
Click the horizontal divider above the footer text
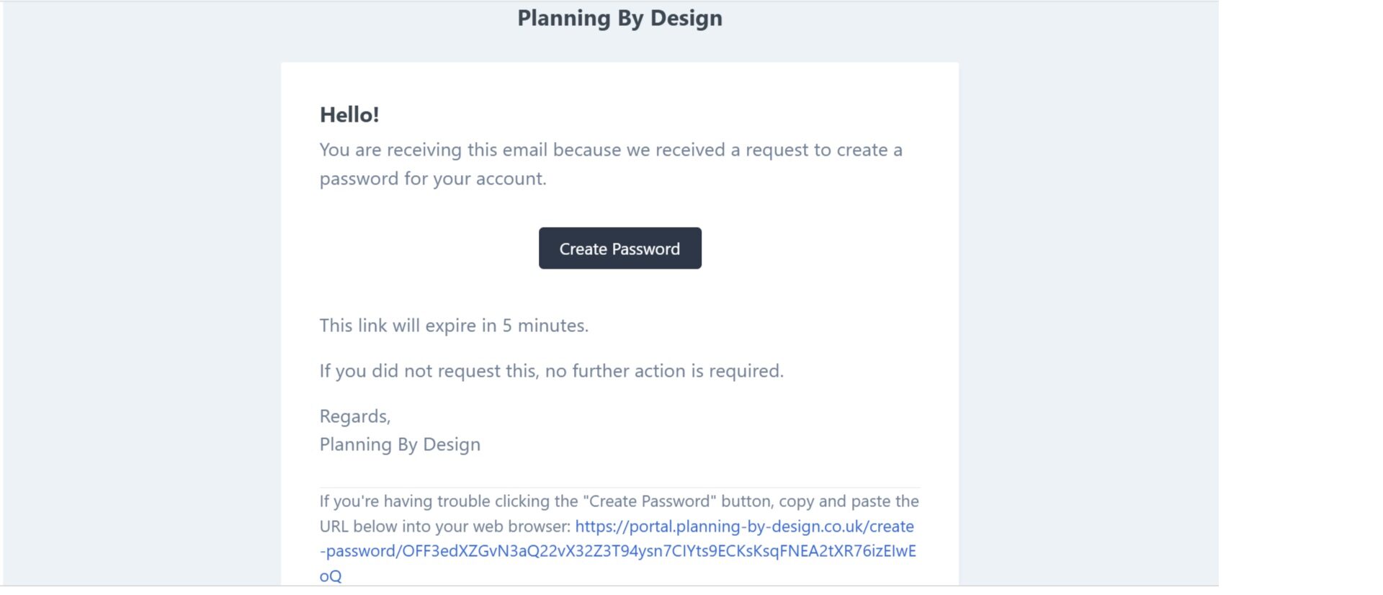tap(619, 488)
